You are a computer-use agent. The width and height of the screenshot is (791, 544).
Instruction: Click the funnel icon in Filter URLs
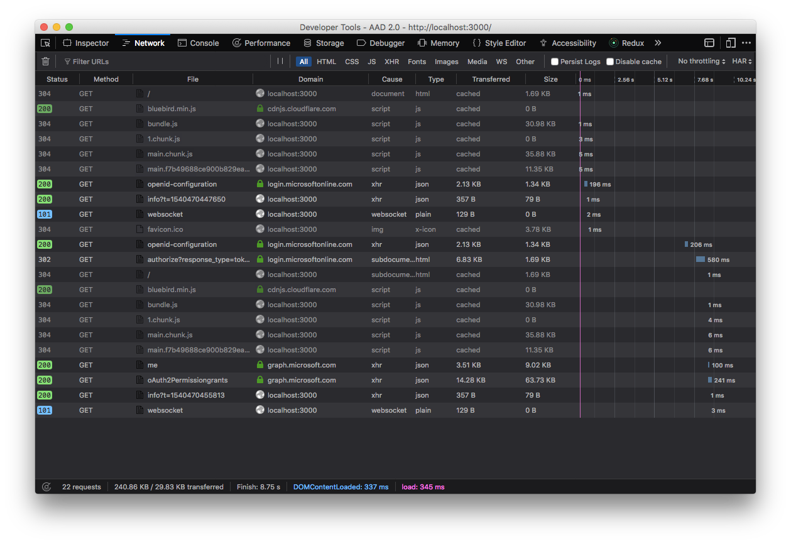[x=67, y=61]
